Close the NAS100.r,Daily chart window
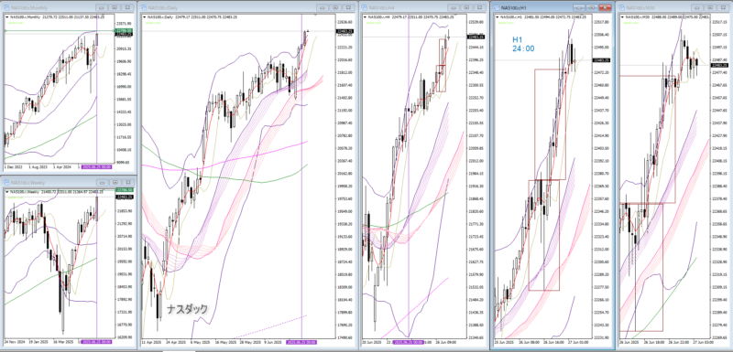The width and height of the screenshot is (733, 352). pyautogui.click(x=348, y=8)
